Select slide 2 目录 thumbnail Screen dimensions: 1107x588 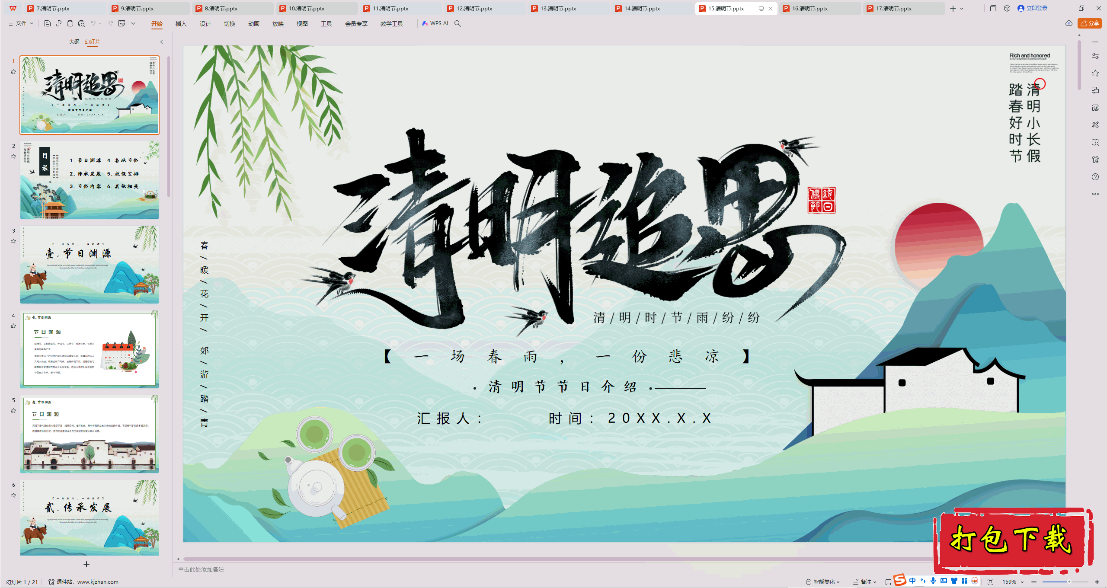90,180
